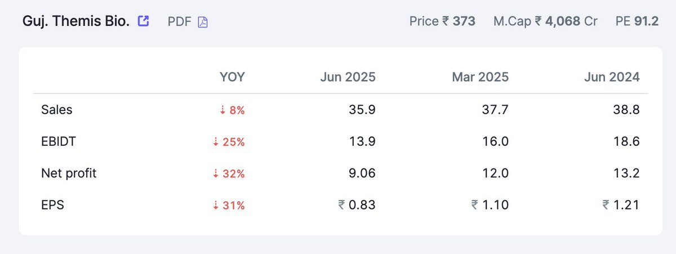Screen dimensions: 676x254
Task: Click the down arrow next to Net profit 32%
Action: [216, 174]
